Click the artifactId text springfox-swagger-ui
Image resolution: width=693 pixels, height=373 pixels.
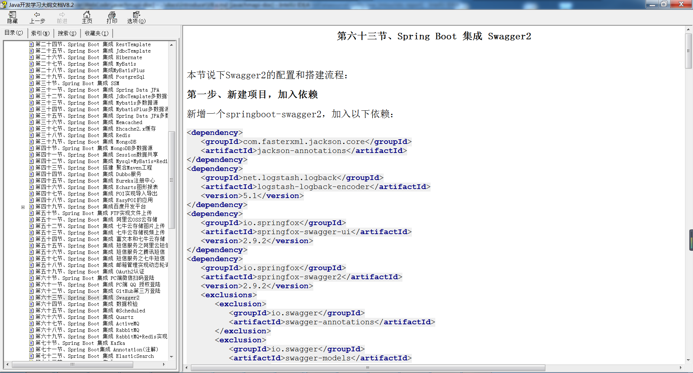coord(304,232)
